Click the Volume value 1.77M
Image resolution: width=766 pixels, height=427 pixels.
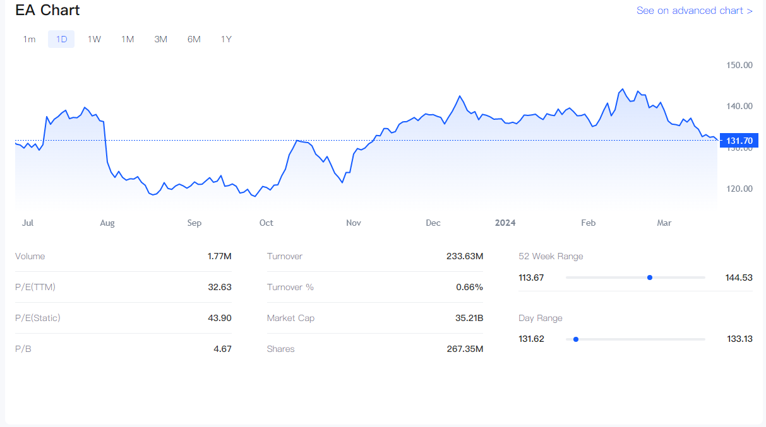point(219,256)
